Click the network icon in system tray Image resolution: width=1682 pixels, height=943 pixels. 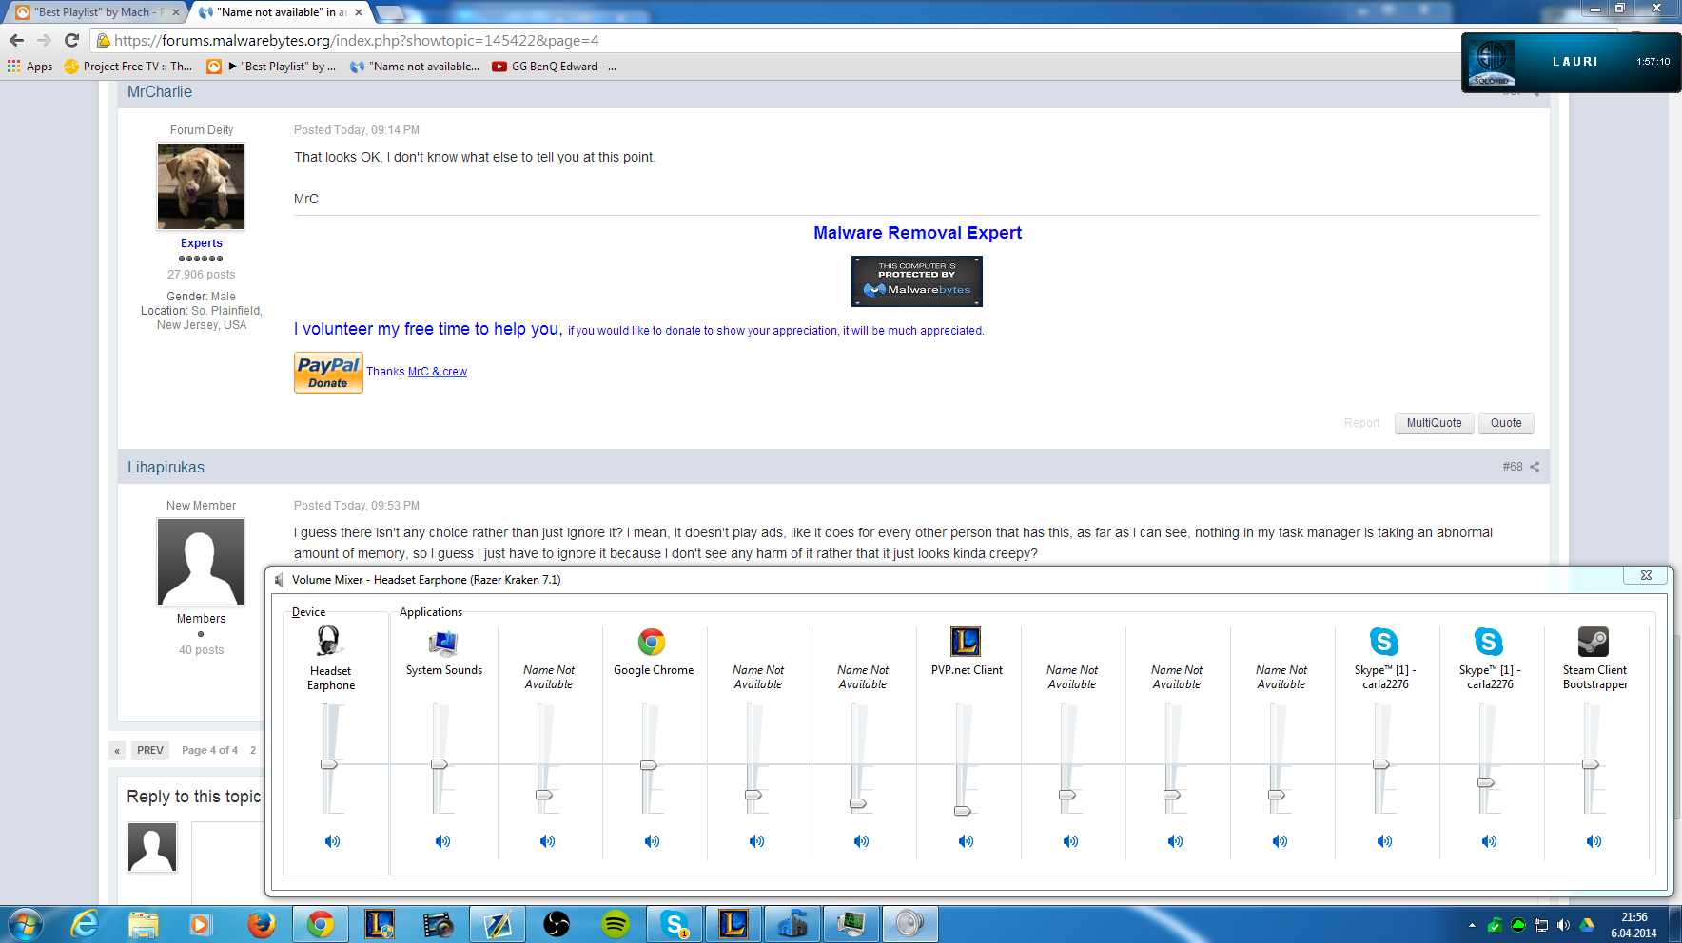[1541, 925]
